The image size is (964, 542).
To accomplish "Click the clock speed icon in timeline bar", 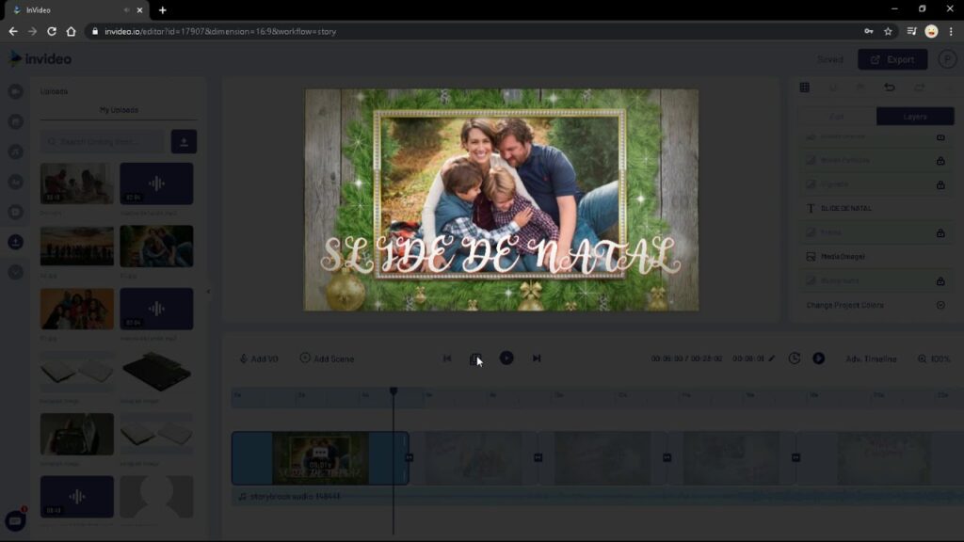I will tap(795, 359).
